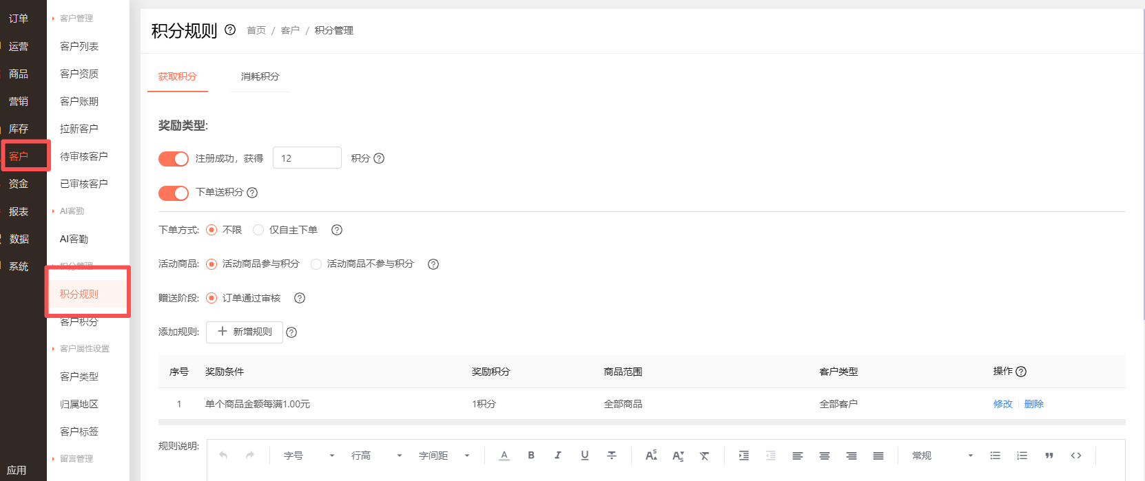Clear text formatting

[704, 456]
